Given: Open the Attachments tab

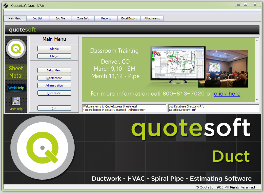Looking at the screenshot, I should point(152,18).
